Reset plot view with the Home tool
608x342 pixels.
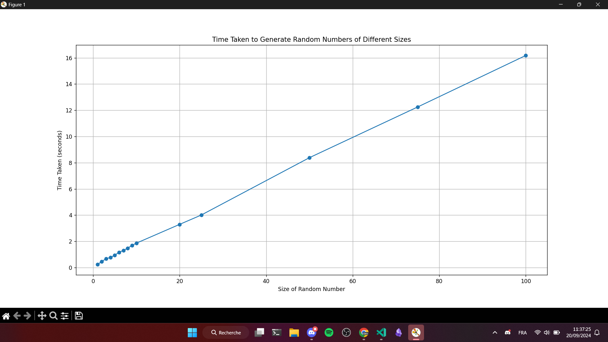coord(6,316)
